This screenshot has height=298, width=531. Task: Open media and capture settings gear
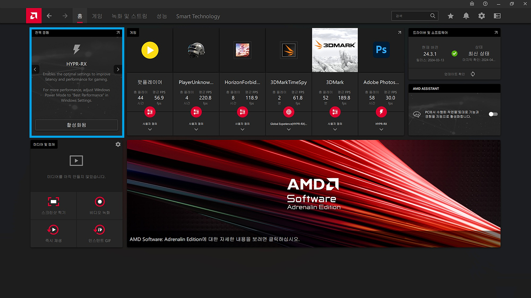118,144
